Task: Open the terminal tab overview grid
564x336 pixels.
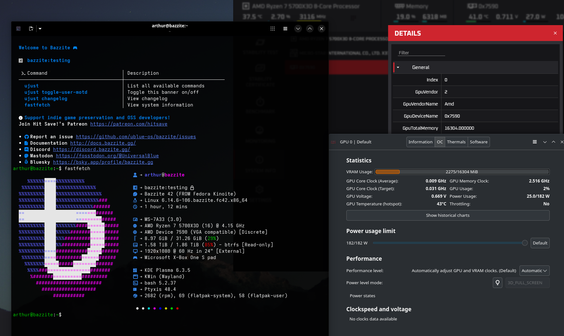Action: (273, 29)
